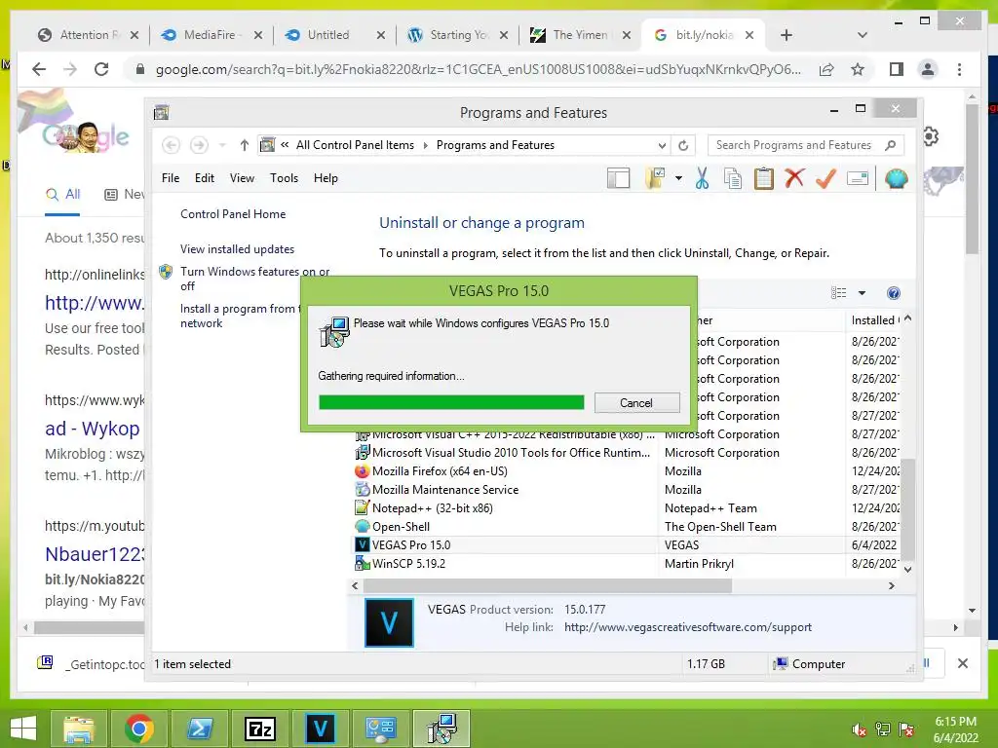Open Chrome tab search chevron
998x748 pixels.
pyautogui.click(x=863, y=35)
